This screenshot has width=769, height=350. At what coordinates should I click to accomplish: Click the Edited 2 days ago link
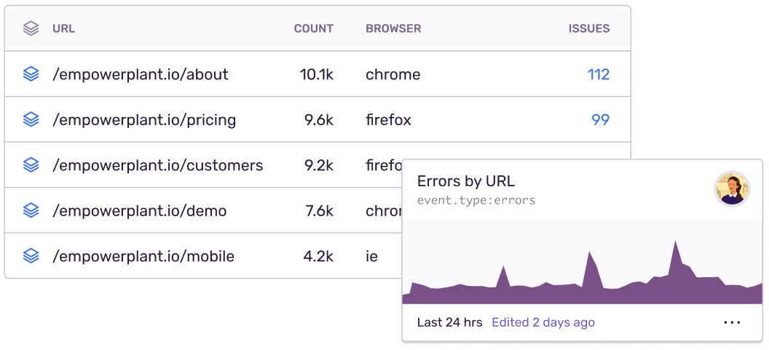coord(543,322)
